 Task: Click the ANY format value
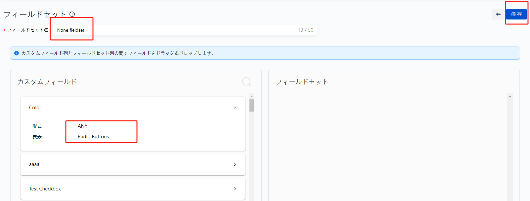point(83,126)
